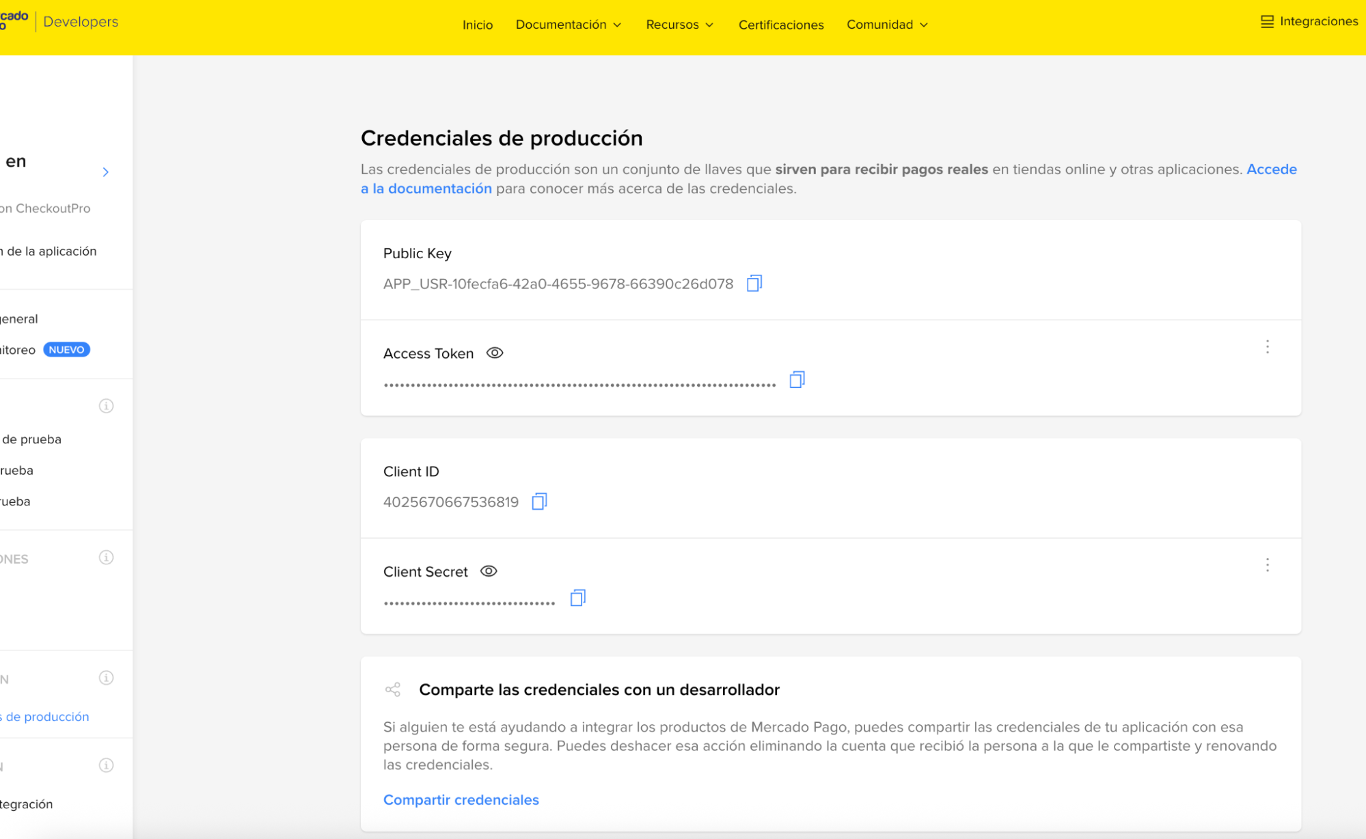Expand the sidebar application chevron arrow
Viewport: 1366px width, 839px height.
[106, 172]
